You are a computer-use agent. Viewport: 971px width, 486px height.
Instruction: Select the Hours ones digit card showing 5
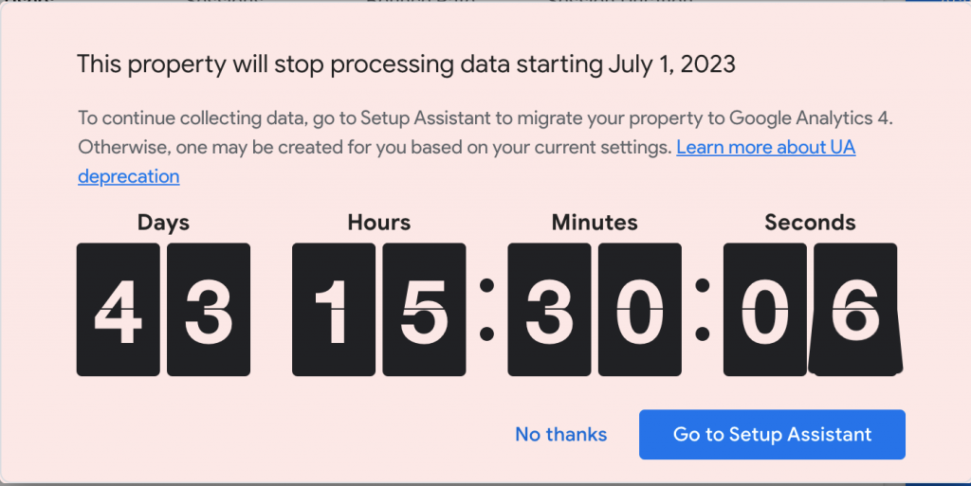coord(424,310)
